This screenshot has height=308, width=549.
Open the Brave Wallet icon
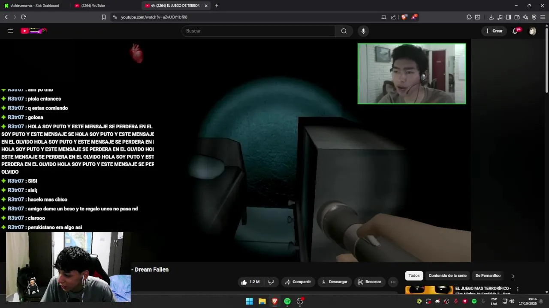point(517,17)
